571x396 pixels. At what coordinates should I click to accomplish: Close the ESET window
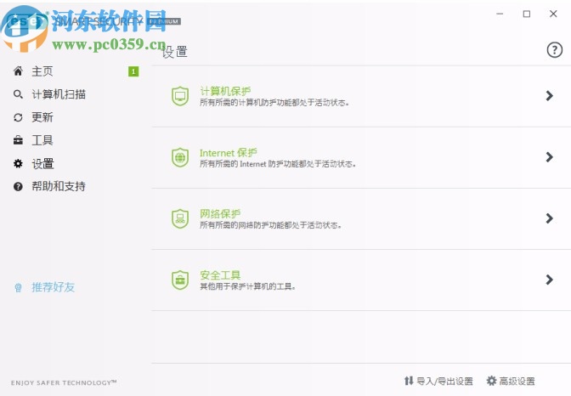[x=553, y=14]
